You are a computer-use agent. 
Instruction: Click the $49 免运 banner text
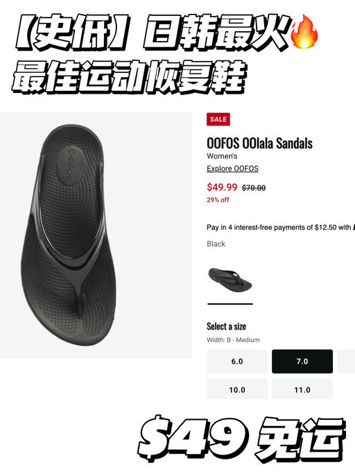click(241, 439)
